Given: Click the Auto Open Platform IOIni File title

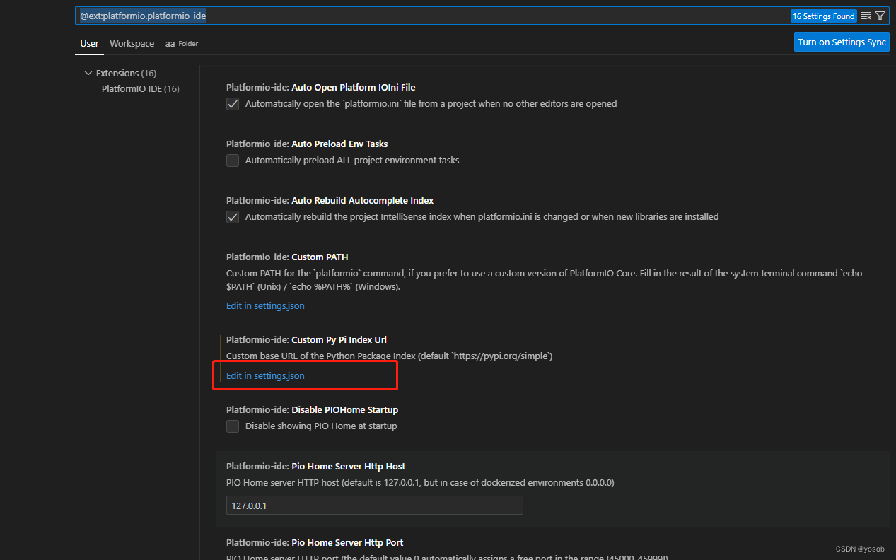Looking at the screenshot, I should (321, 88).
